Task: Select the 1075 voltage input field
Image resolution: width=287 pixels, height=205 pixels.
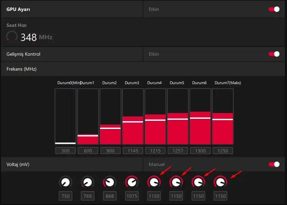Action: pyautogui.click(x=132, y=196)
